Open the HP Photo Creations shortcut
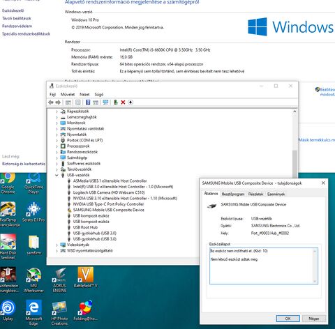The width and height of the screenshot is (335, 329). (x=59, y=313)
